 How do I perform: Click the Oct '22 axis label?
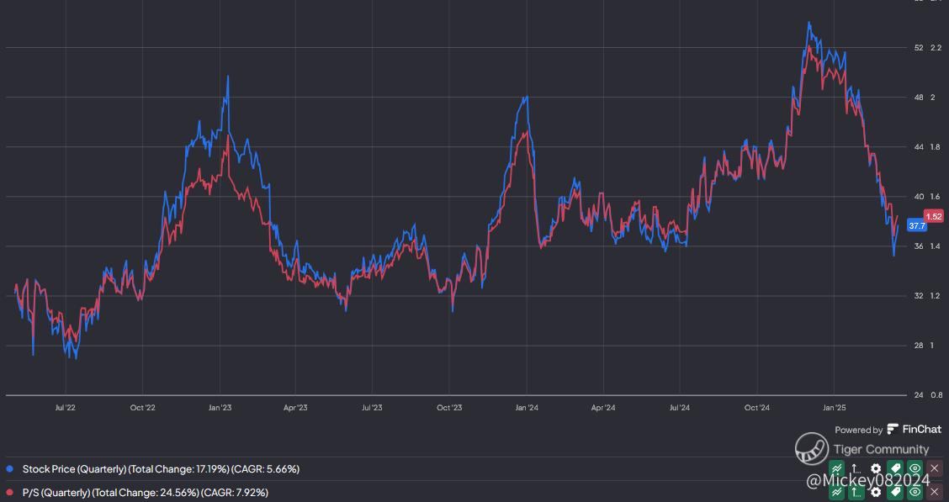click(142, 408)
